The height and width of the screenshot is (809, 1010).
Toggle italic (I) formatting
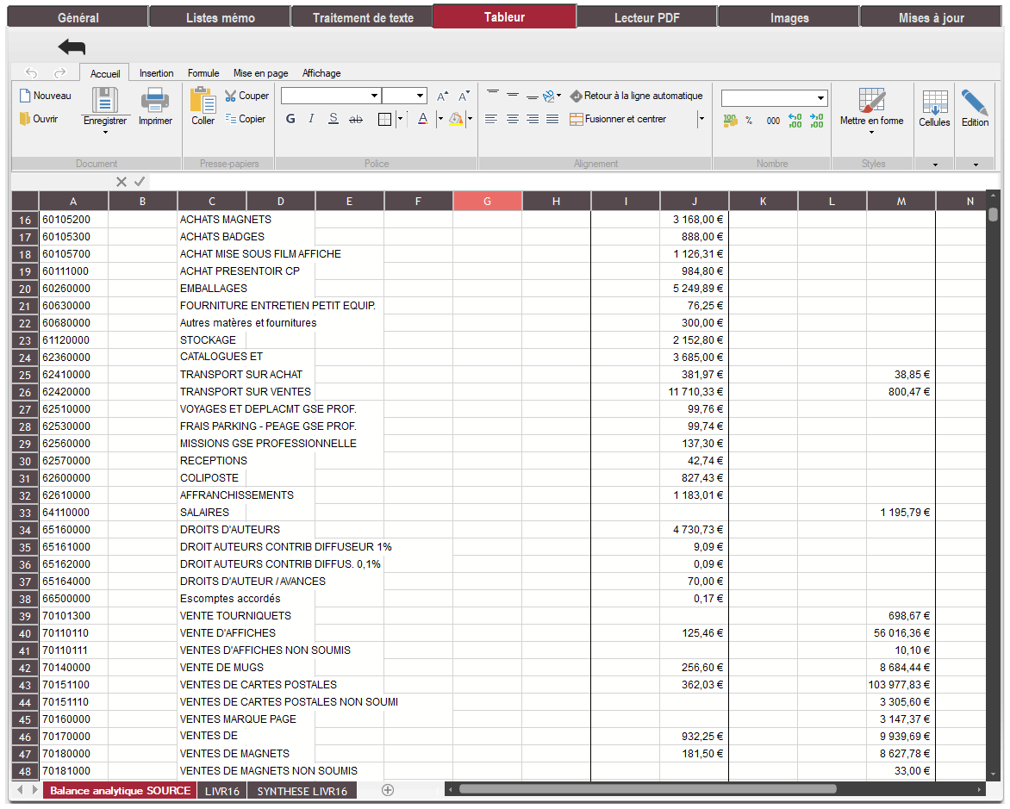(x=311, y=119)
